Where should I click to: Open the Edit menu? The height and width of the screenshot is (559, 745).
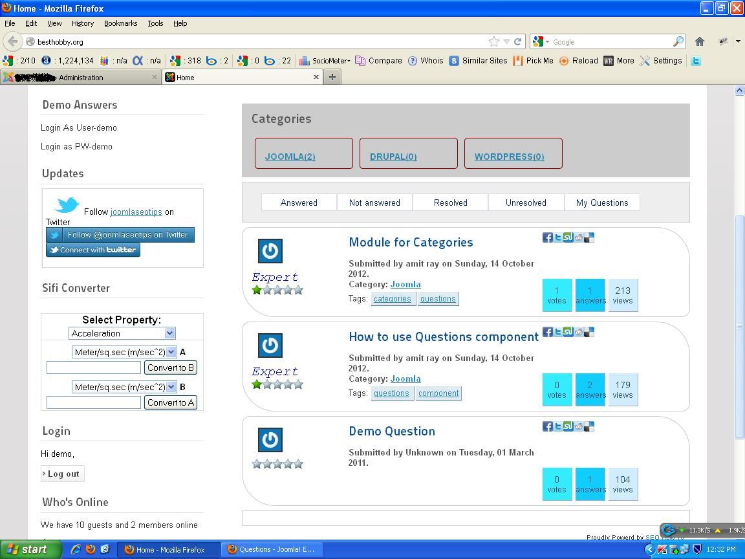click(31, 23)
